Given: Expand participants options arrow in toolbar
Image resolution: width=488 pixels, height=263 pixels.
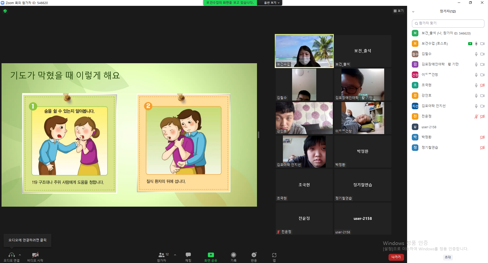Looking at the screenshot, I should point(175,255).
